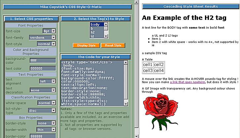Select the body tag in the list
The image size is (240, 138).
(x=97, y=24)
